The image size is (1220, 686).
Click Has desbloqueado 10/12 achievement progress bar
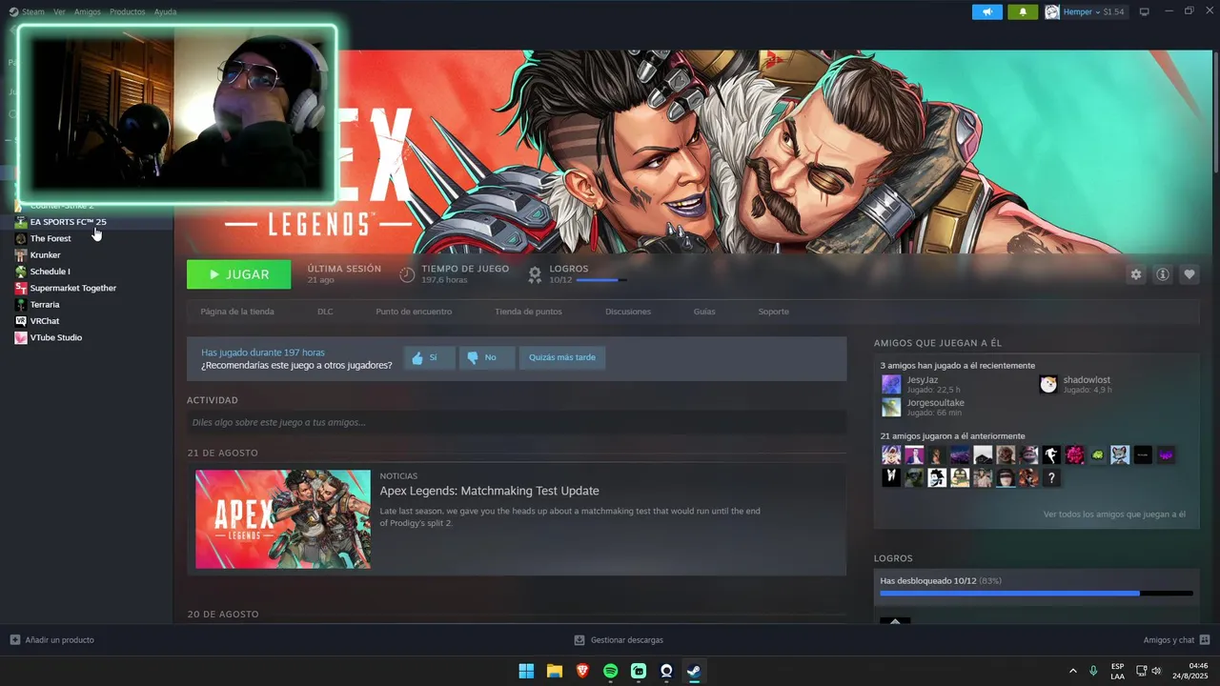(1036, 593)
